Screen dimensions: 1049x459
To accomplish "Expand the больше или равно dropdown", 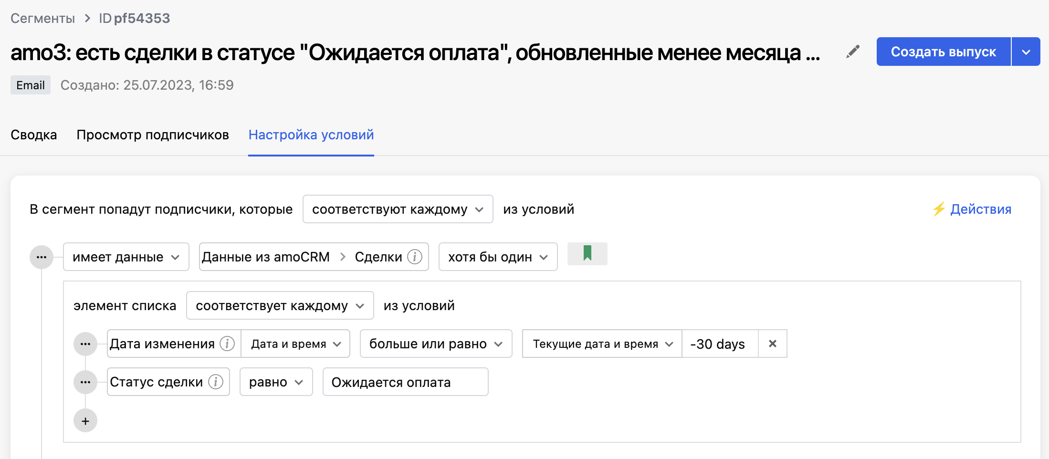I will pos(436,344).
